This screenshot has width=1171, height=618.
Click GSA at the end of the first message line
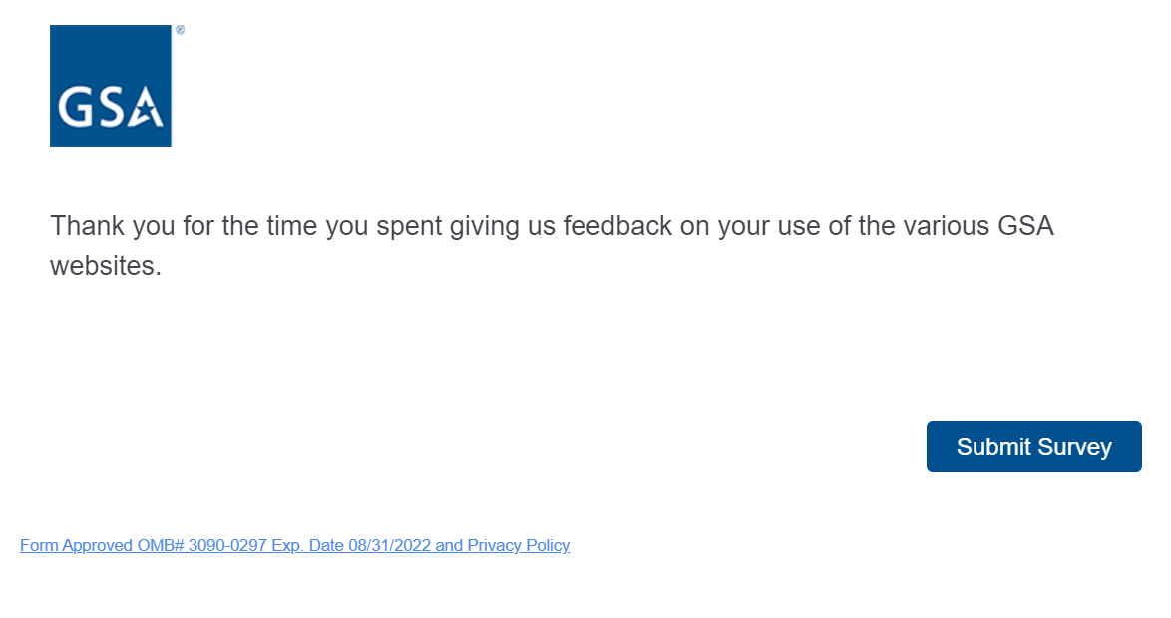click(x=1025, y=226)
